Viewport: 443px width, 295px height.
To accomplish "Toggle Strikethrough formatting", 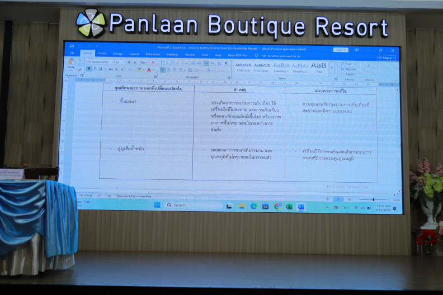I will [110, 69].
